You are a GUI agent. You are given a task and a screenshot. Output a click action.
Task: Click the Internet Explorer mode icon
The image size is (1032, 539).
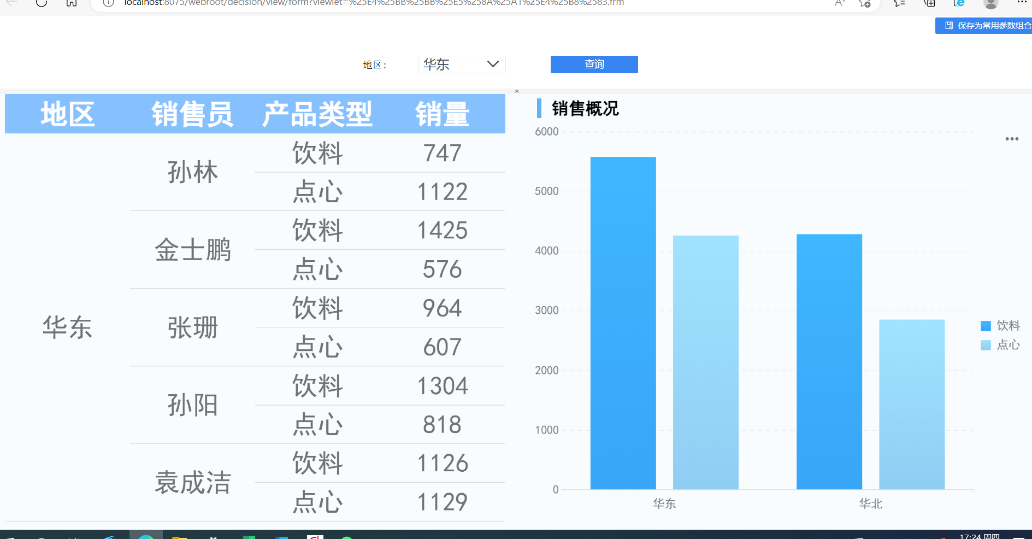click(x=959, y=3)
